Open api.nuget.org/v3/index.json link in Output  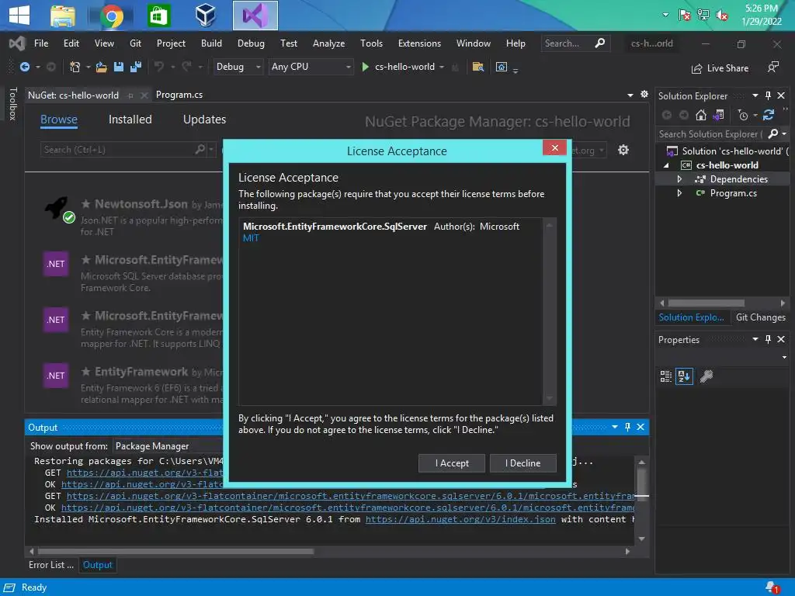pyautogui.click(x=460, y=519)
